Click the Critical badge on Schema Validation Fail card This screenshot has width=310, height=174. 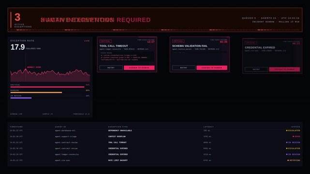pos(178,41)
